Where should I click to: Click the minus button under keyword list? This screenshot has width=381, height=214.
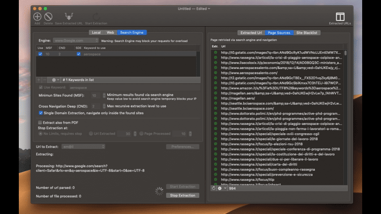coord(45,80)
